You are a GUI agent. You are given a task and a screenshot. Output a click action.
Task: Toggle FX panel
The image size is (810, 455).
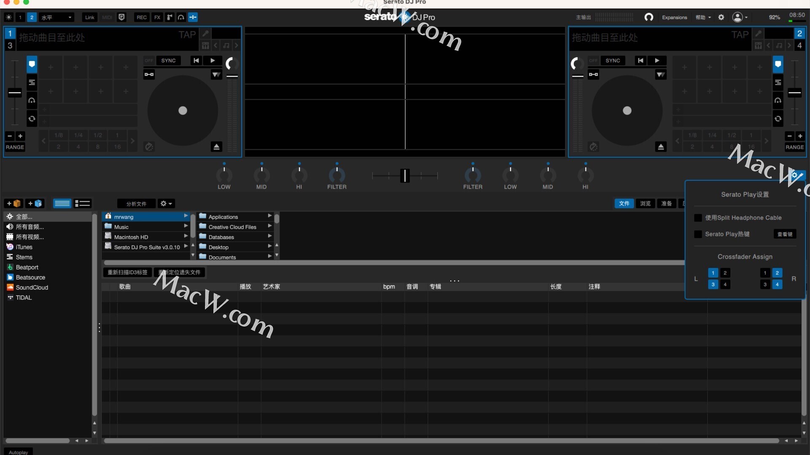pyautogui.click(x=157, y=17)
